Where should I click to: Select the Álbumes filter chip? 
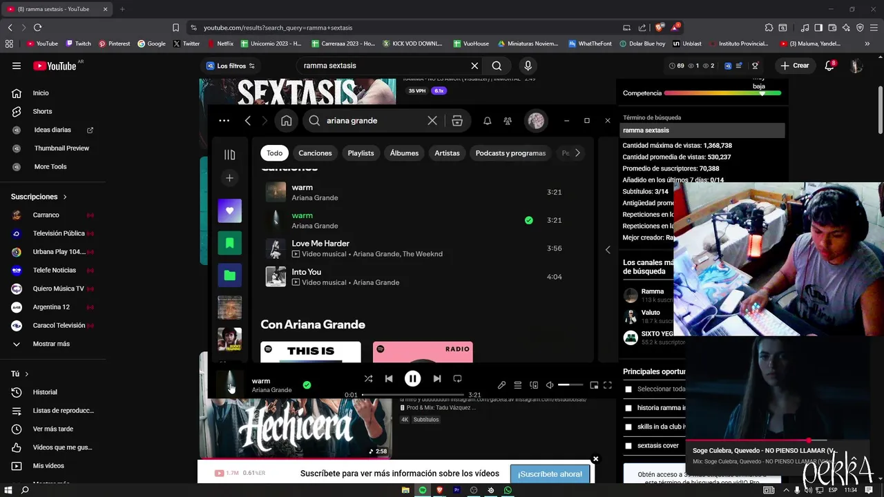(x=404, y=153)
